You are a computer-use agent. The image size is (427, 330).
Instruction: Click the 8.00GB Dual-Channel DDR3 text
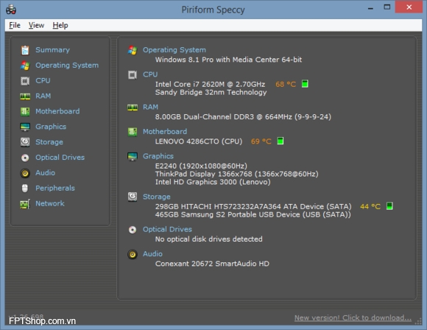click(x=243, y=117)
